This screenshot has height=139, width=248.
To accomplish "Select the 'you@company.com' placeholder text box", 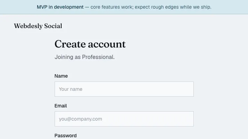I will [x=124, y=119].
